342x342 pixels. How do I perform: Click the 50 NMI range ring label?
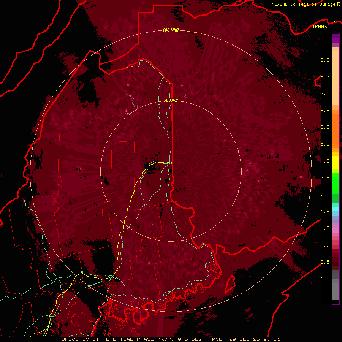click(x=171, y=100)
